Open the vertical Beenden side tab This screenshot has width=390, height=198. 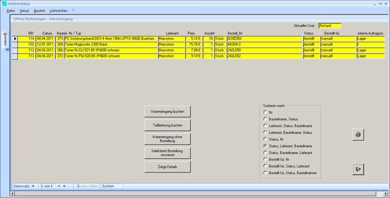[x=5, y=39]
